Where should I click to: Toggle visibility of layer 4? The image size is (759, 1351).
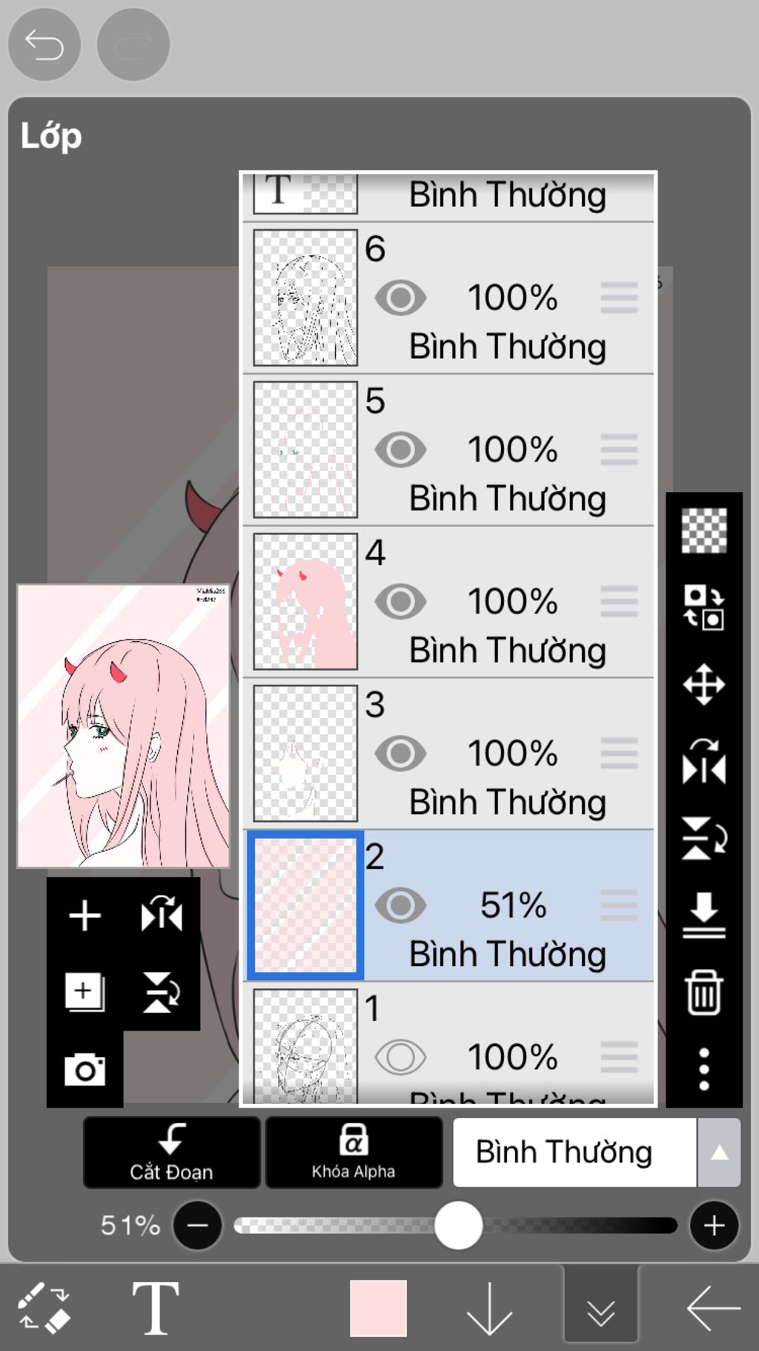point(400,602)
